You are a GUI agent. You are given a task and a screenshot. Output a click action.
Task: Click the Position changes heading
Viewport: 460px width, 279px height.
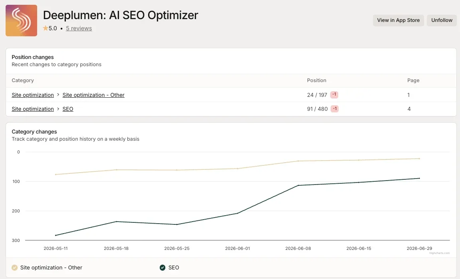[x=33, y=57]
